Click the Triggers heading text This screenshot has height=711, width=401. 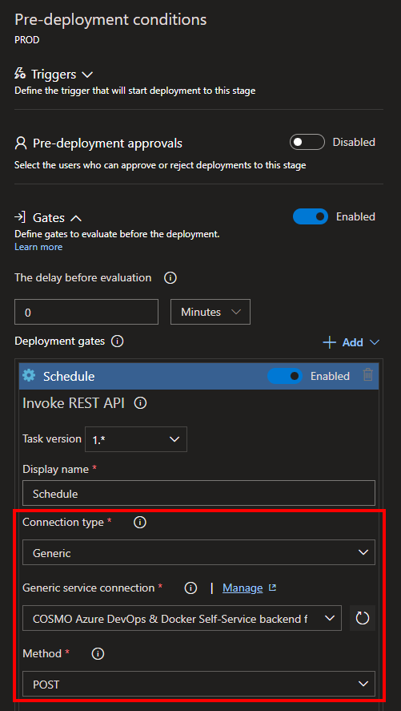(54, 75)
